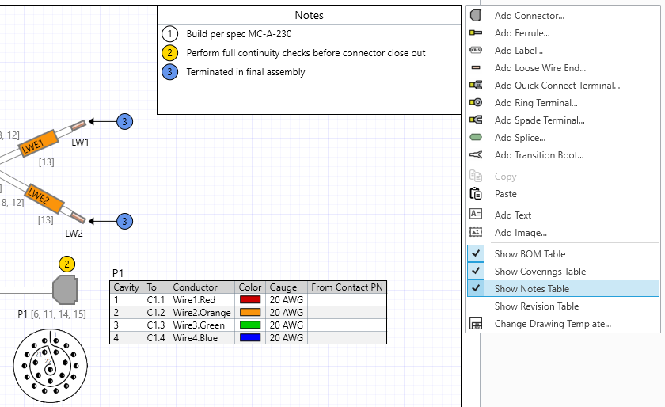Click blue color swatch for Wire4.Blue
This screenshot has width=665, height=407.
(250, 338)
